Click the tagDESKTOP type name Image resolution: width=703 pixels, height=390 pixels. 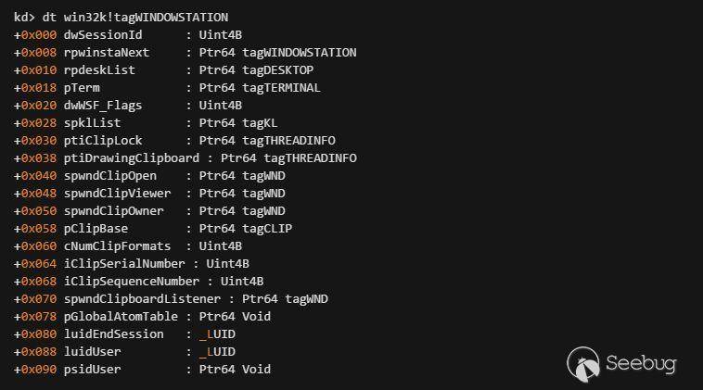(278, 69)
